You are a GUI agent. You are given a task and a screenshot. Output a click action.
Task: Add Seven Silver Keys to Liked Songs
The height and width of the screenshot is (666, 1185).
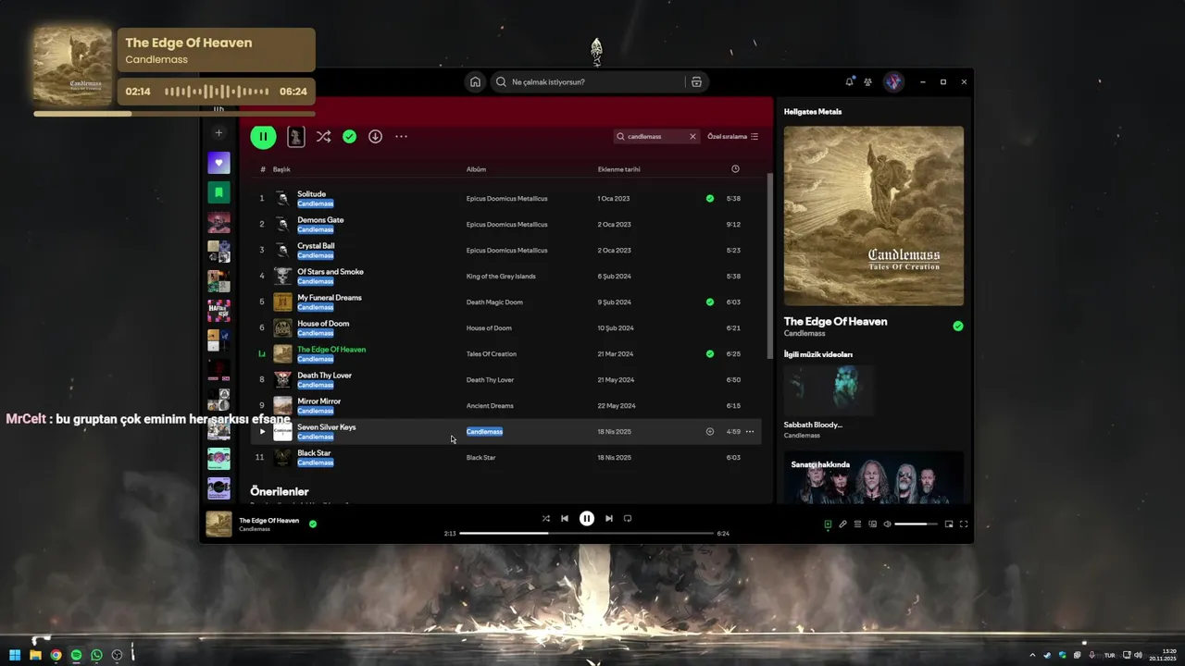tap(710, 431)
